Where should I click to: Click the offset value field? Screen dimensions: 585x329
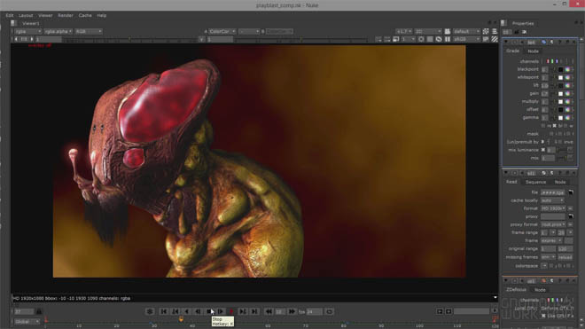[x=545, y=110]
